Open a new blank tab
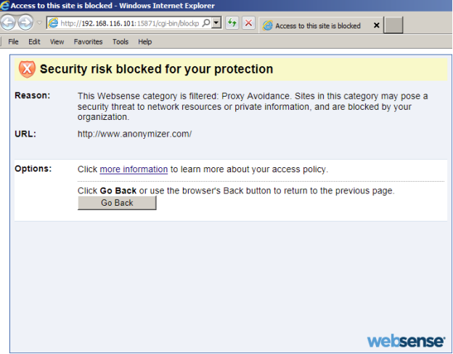This screenshot has width=453, height=354. (x=393, y=25)
